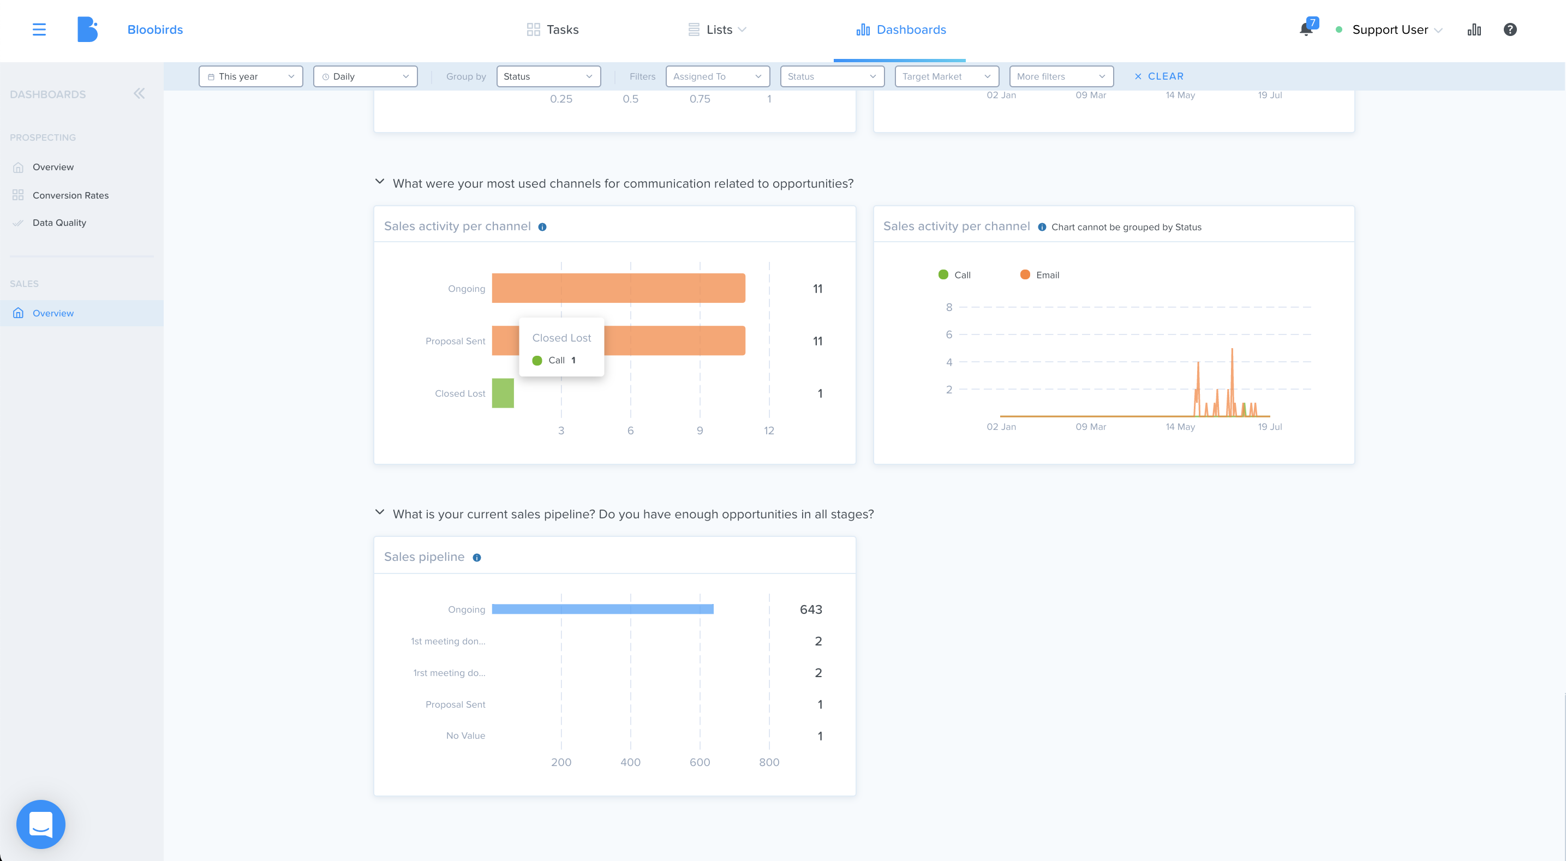Click the Data Quality checkmark icon
The image size is (1566, 861).
pos(18,223)
